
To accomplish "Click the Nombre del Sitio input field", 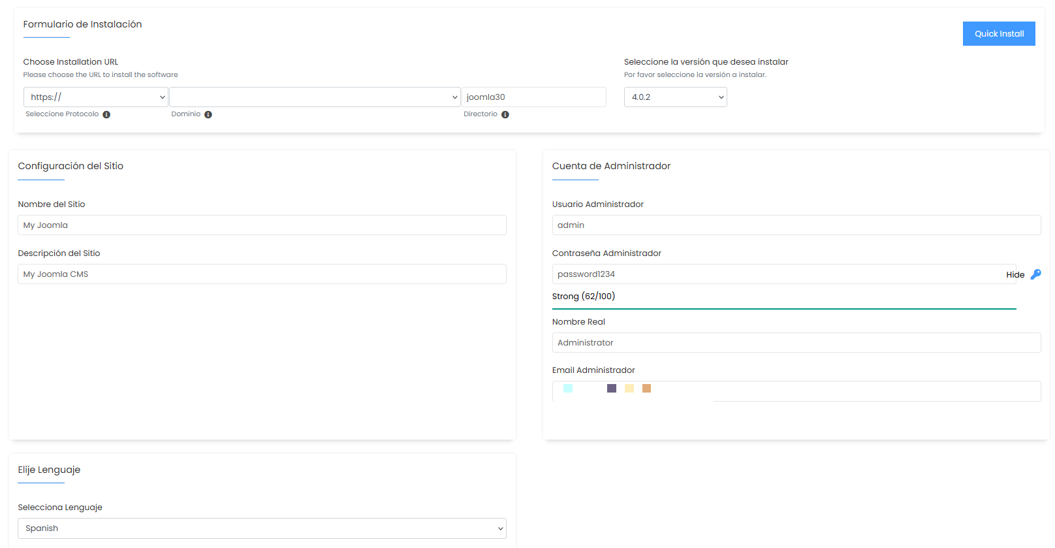I will pyautogui.click(x=262, y=225).
